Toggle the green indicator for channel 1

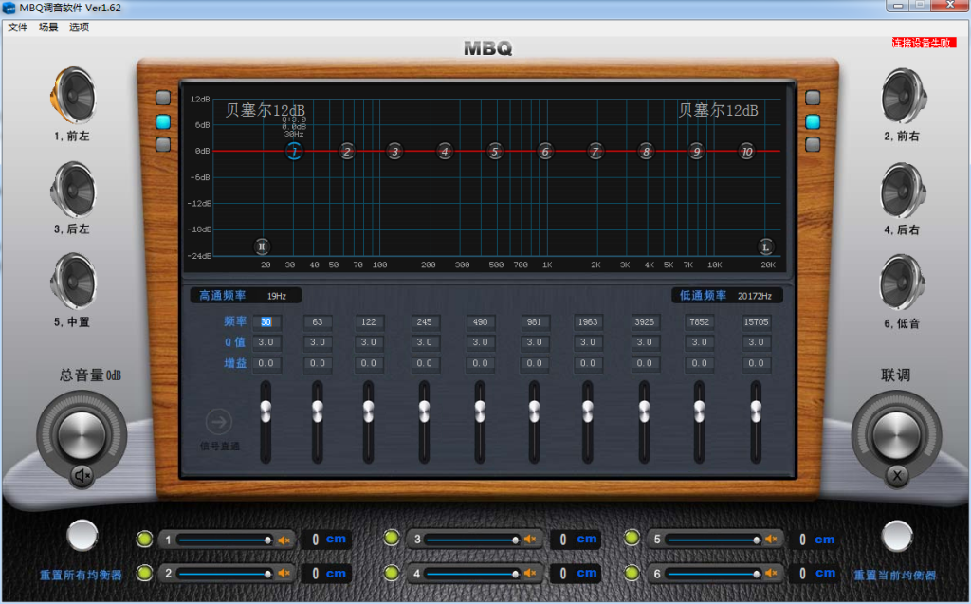(x=144, y=539)
